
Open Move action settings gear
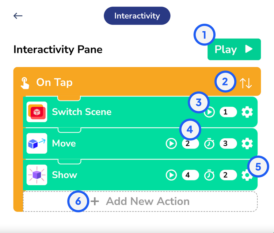coord(247,144)
